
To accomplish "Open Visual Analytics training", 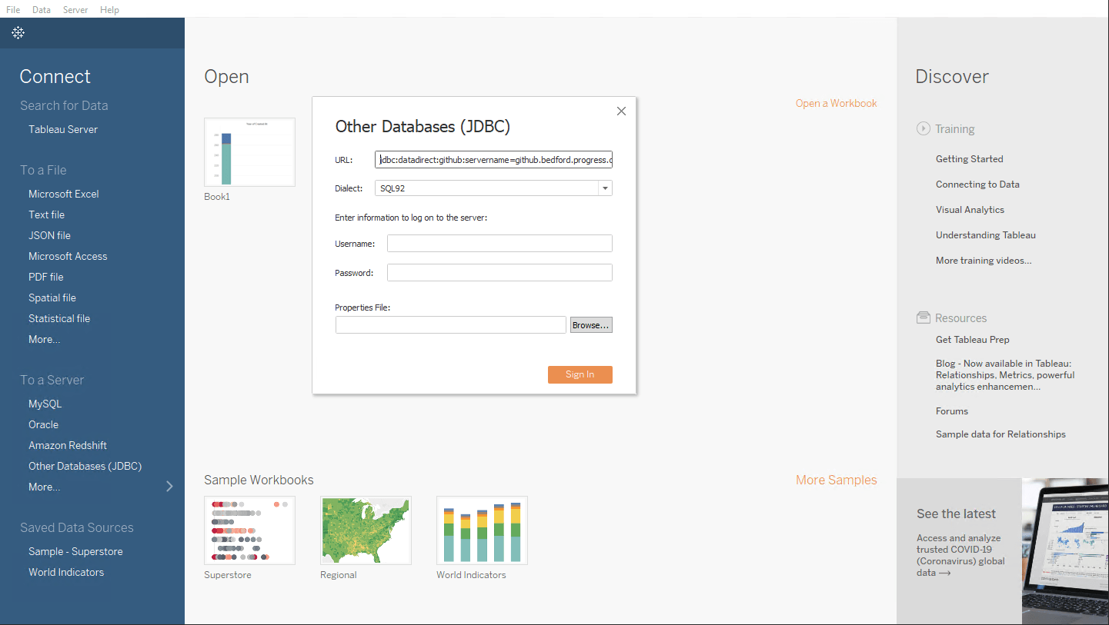I will click(x=970, y=210).
